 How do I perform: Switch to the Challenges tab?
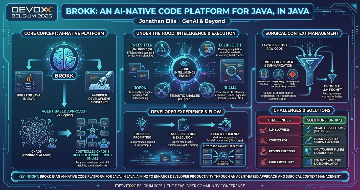(279, 120)
